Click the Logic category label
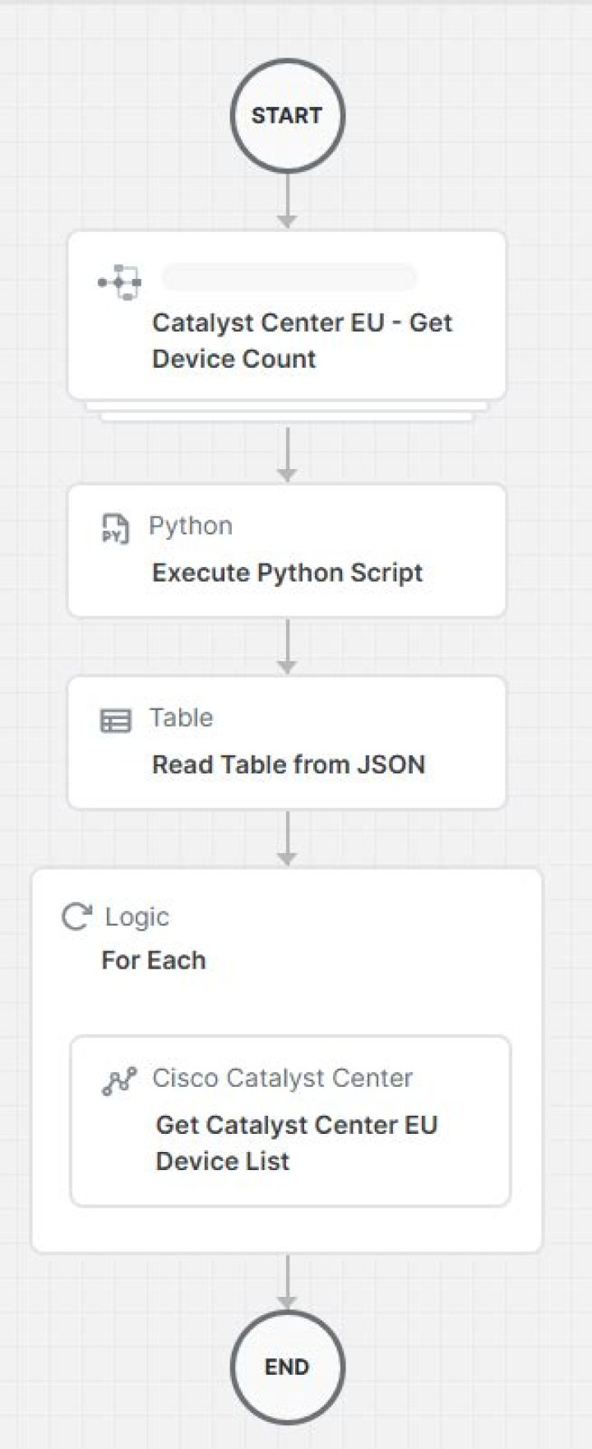The width and height of the screenshot is (592, 1449). point(136,917)
